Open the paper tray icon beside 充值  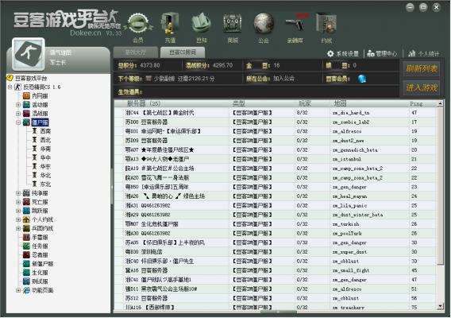point(201,23)
